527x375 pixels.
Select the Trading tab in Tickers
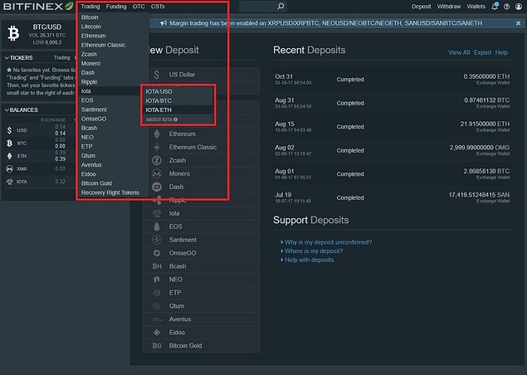[62, 58]
